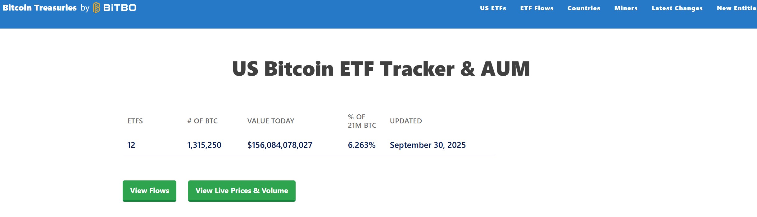Screen dimensions: 757x217
Task: Open the ETF Flows page
Action: 537,8
